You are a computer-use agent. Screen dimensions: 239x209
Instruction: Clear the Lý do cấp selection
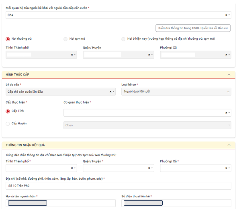[x=110, y=91]
